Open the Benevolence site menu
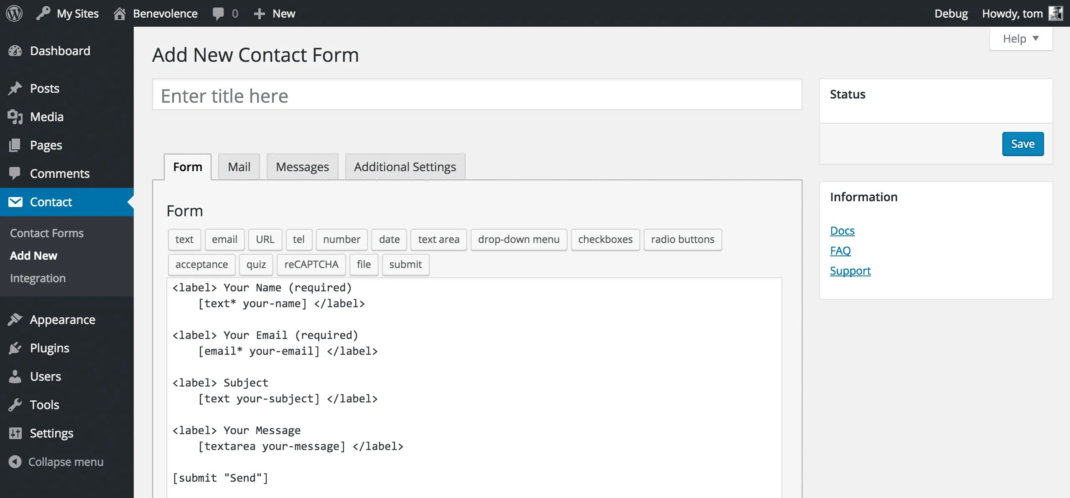 pos(155,13)
